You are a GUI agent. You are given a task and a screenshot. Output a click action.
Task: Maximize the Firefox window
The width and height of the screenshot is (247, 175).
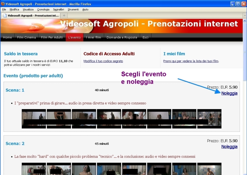coord(238,4)
